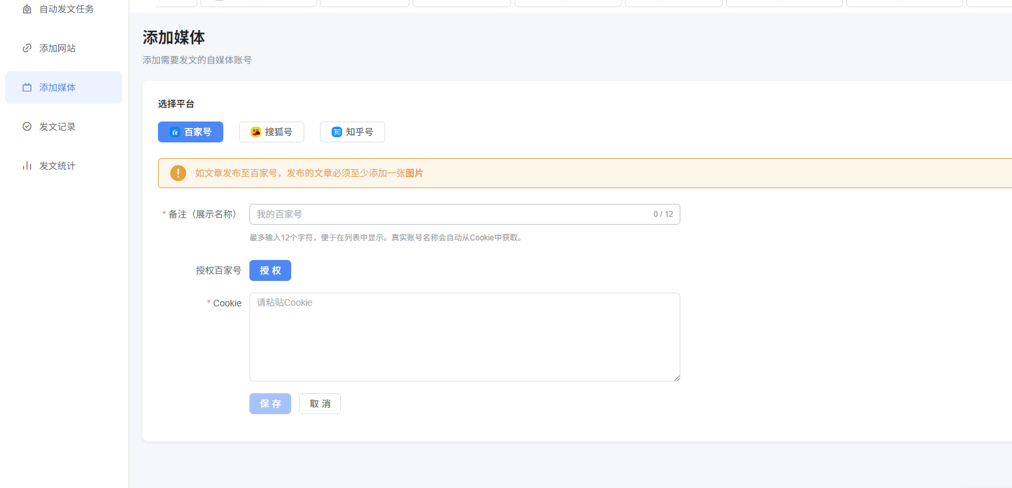Focus the 备注 display name input field

coord(451,214)
